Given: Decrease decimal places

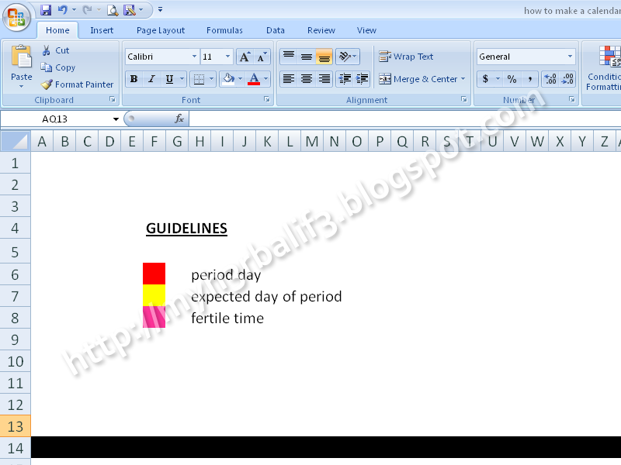Looking at the screenshot, I should click(x=567, y=79).
